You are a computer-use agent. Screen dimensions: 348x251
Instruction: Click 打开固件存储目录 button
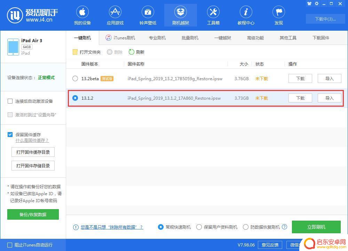coord(33,166)
